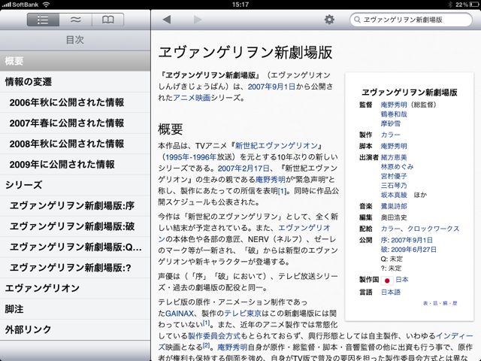This screenshot has height=361, width=481.
Task: Go to ヱヴァンゲリヲン新劇場版:破 entry
Action: tap(75, 226)
